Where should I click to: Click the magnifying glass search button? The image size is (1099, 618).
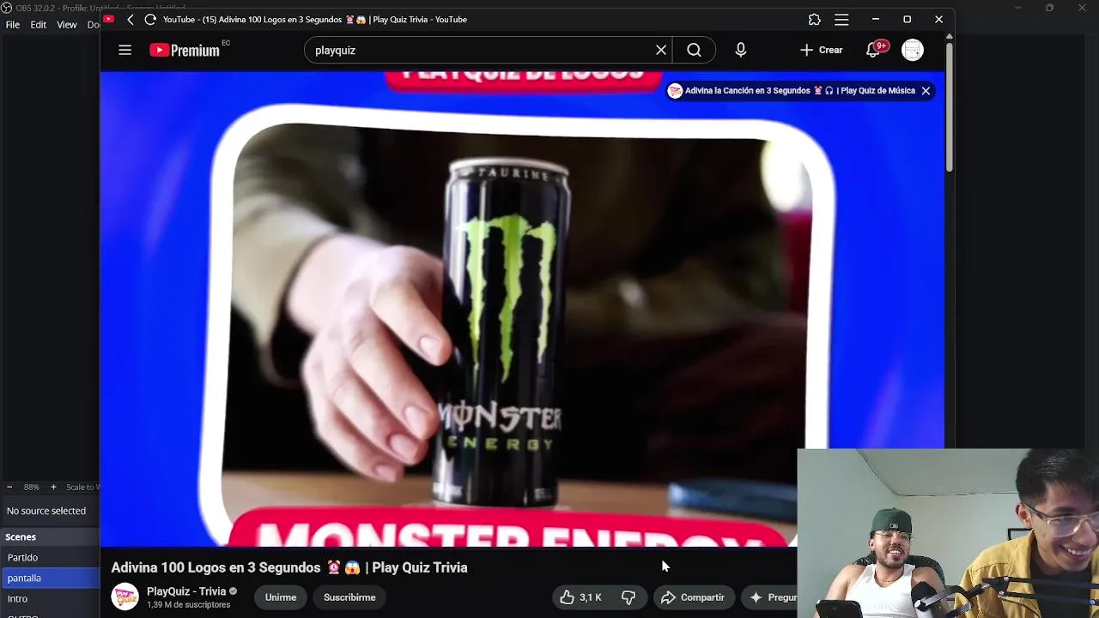tap(694, 50)
